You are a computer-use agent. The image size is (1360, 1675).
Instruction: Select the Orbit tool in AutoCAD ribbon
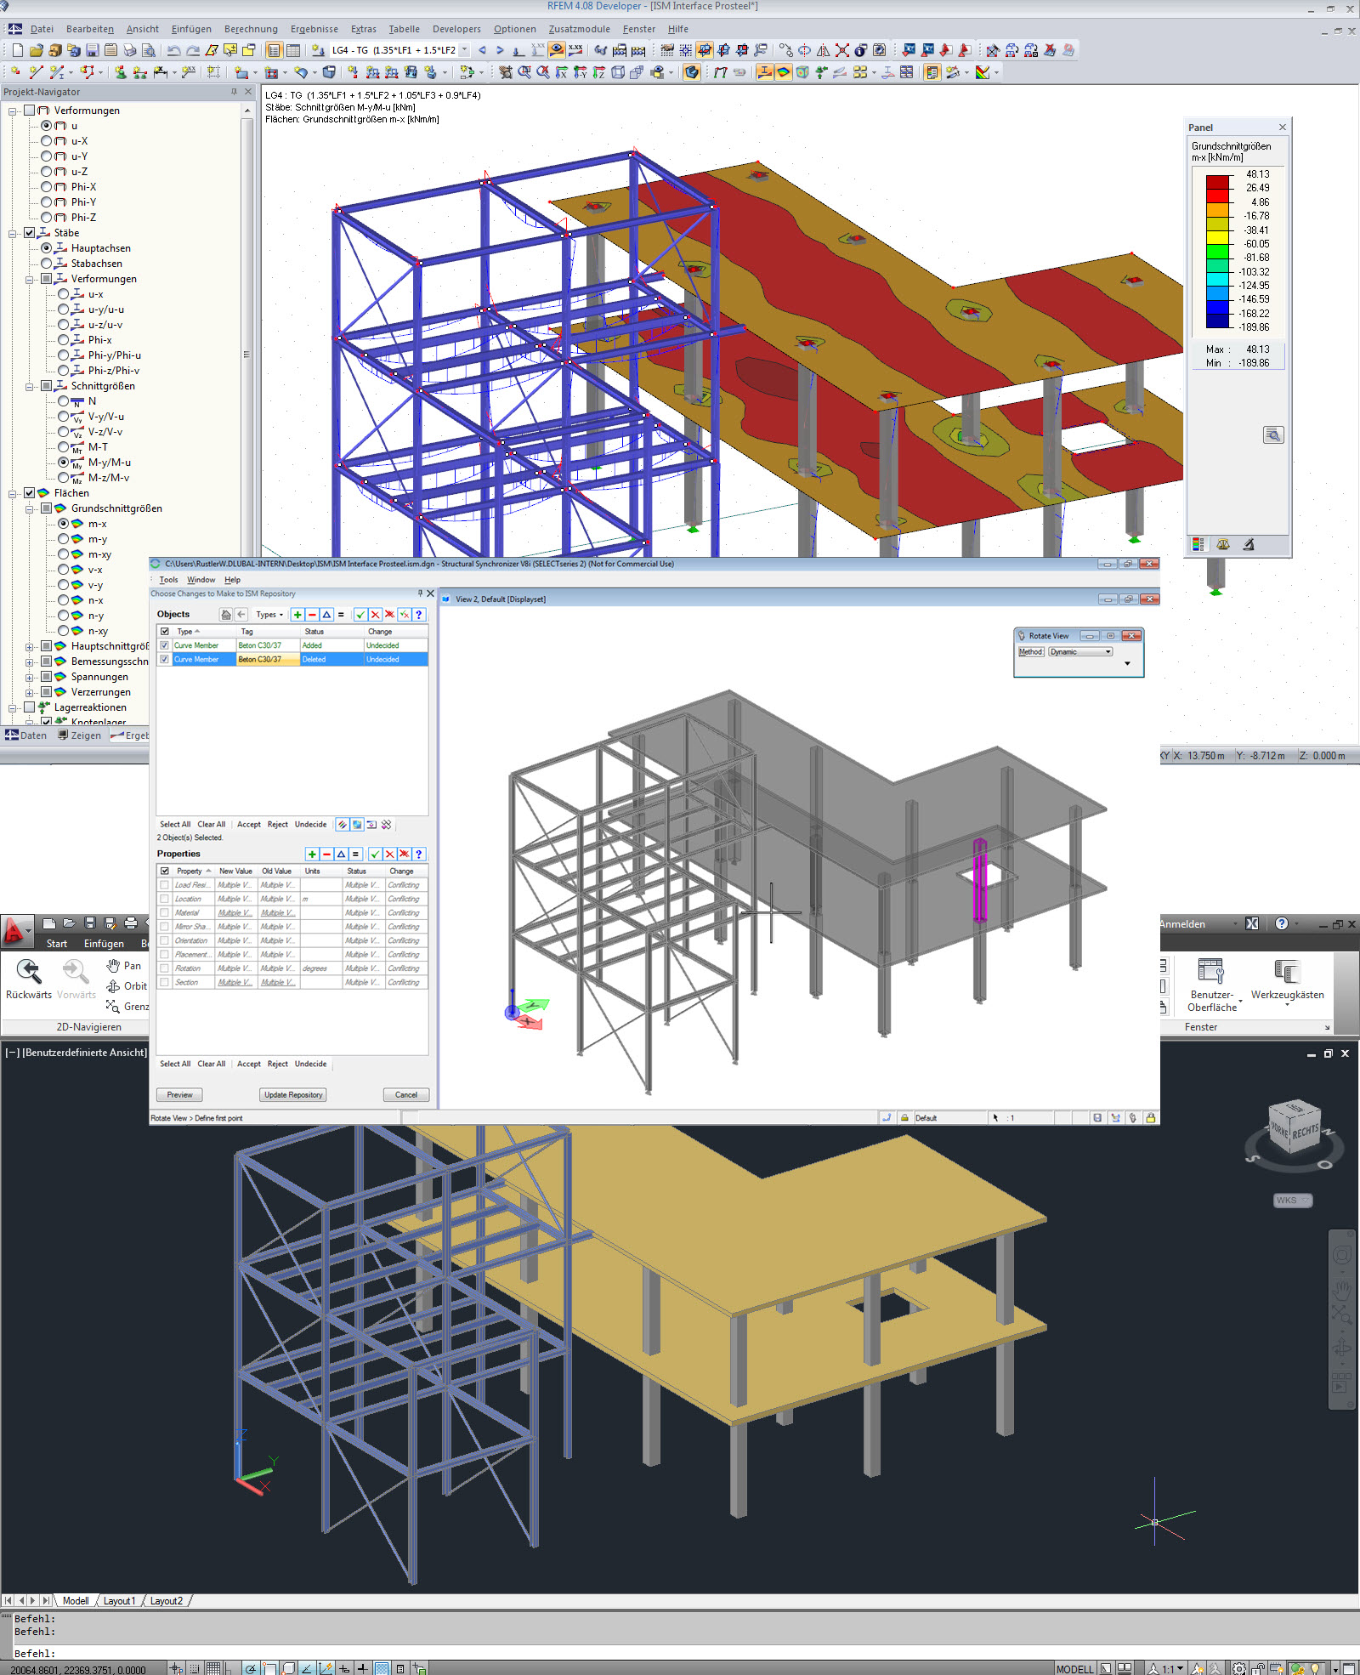pyautogui.click(x=127, y=986)
